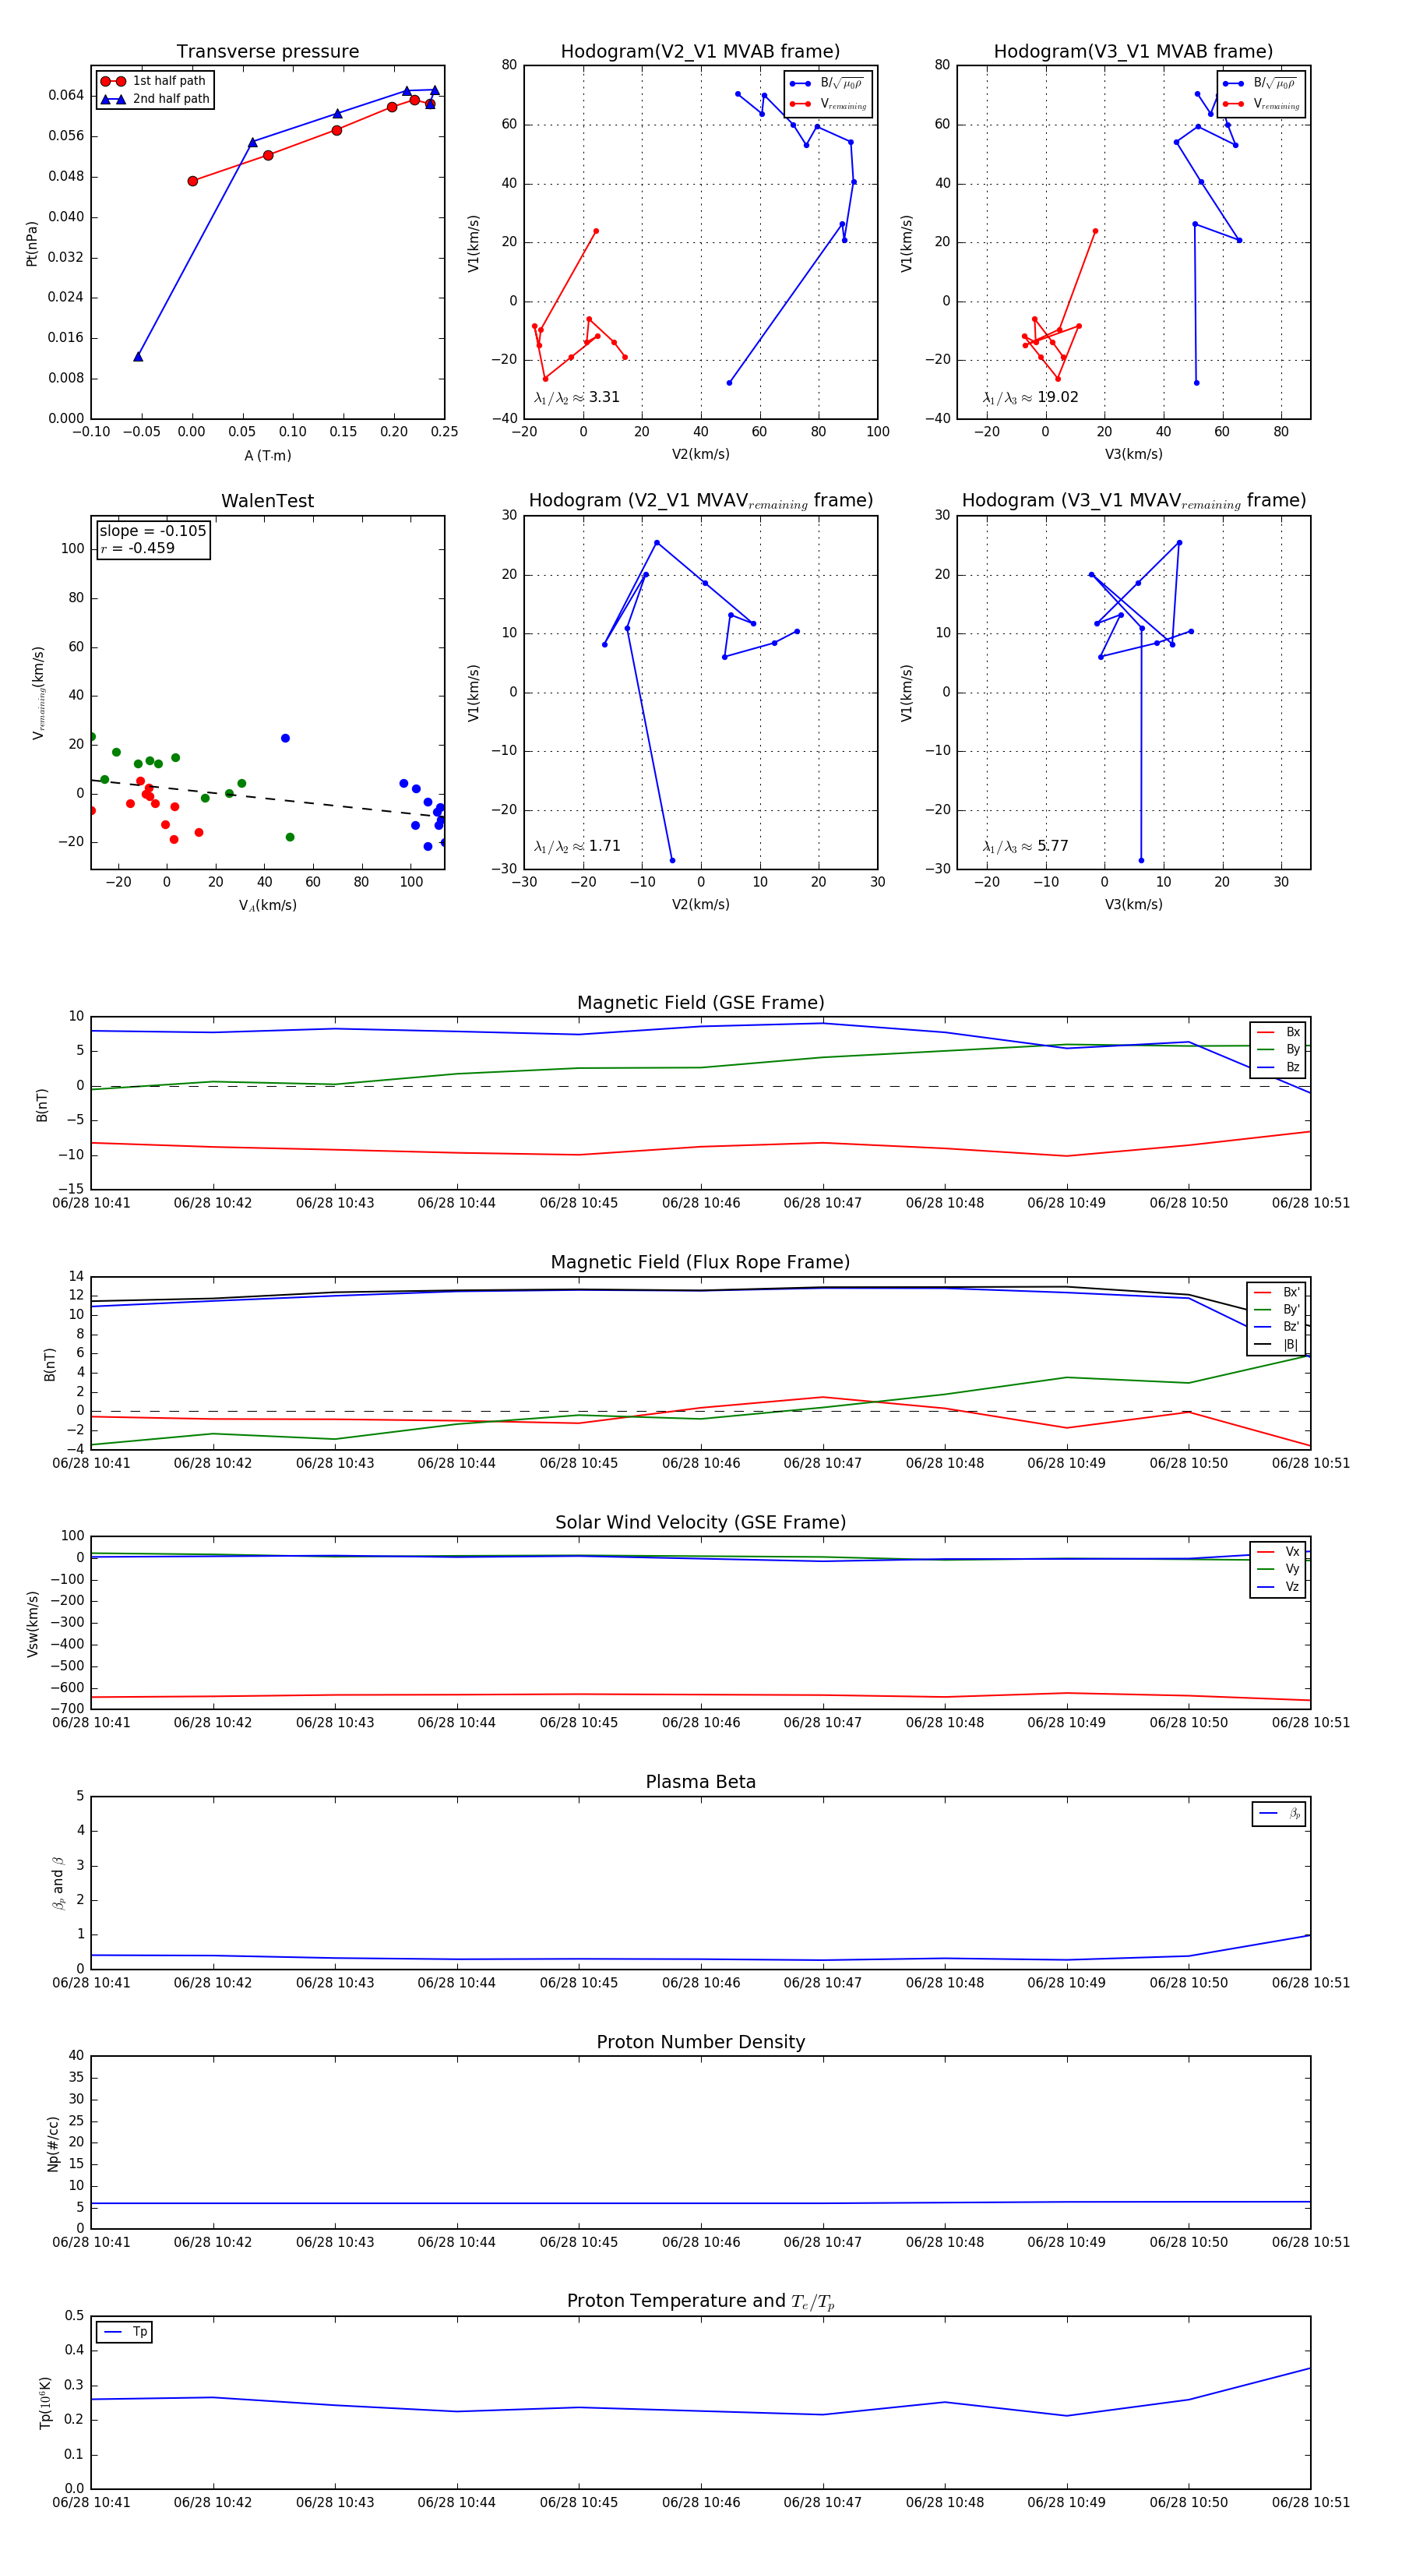This screenshot has width=1402, height=2571.
Task: Select the '2nd half path' legend entry
Action: pos(153,99)
